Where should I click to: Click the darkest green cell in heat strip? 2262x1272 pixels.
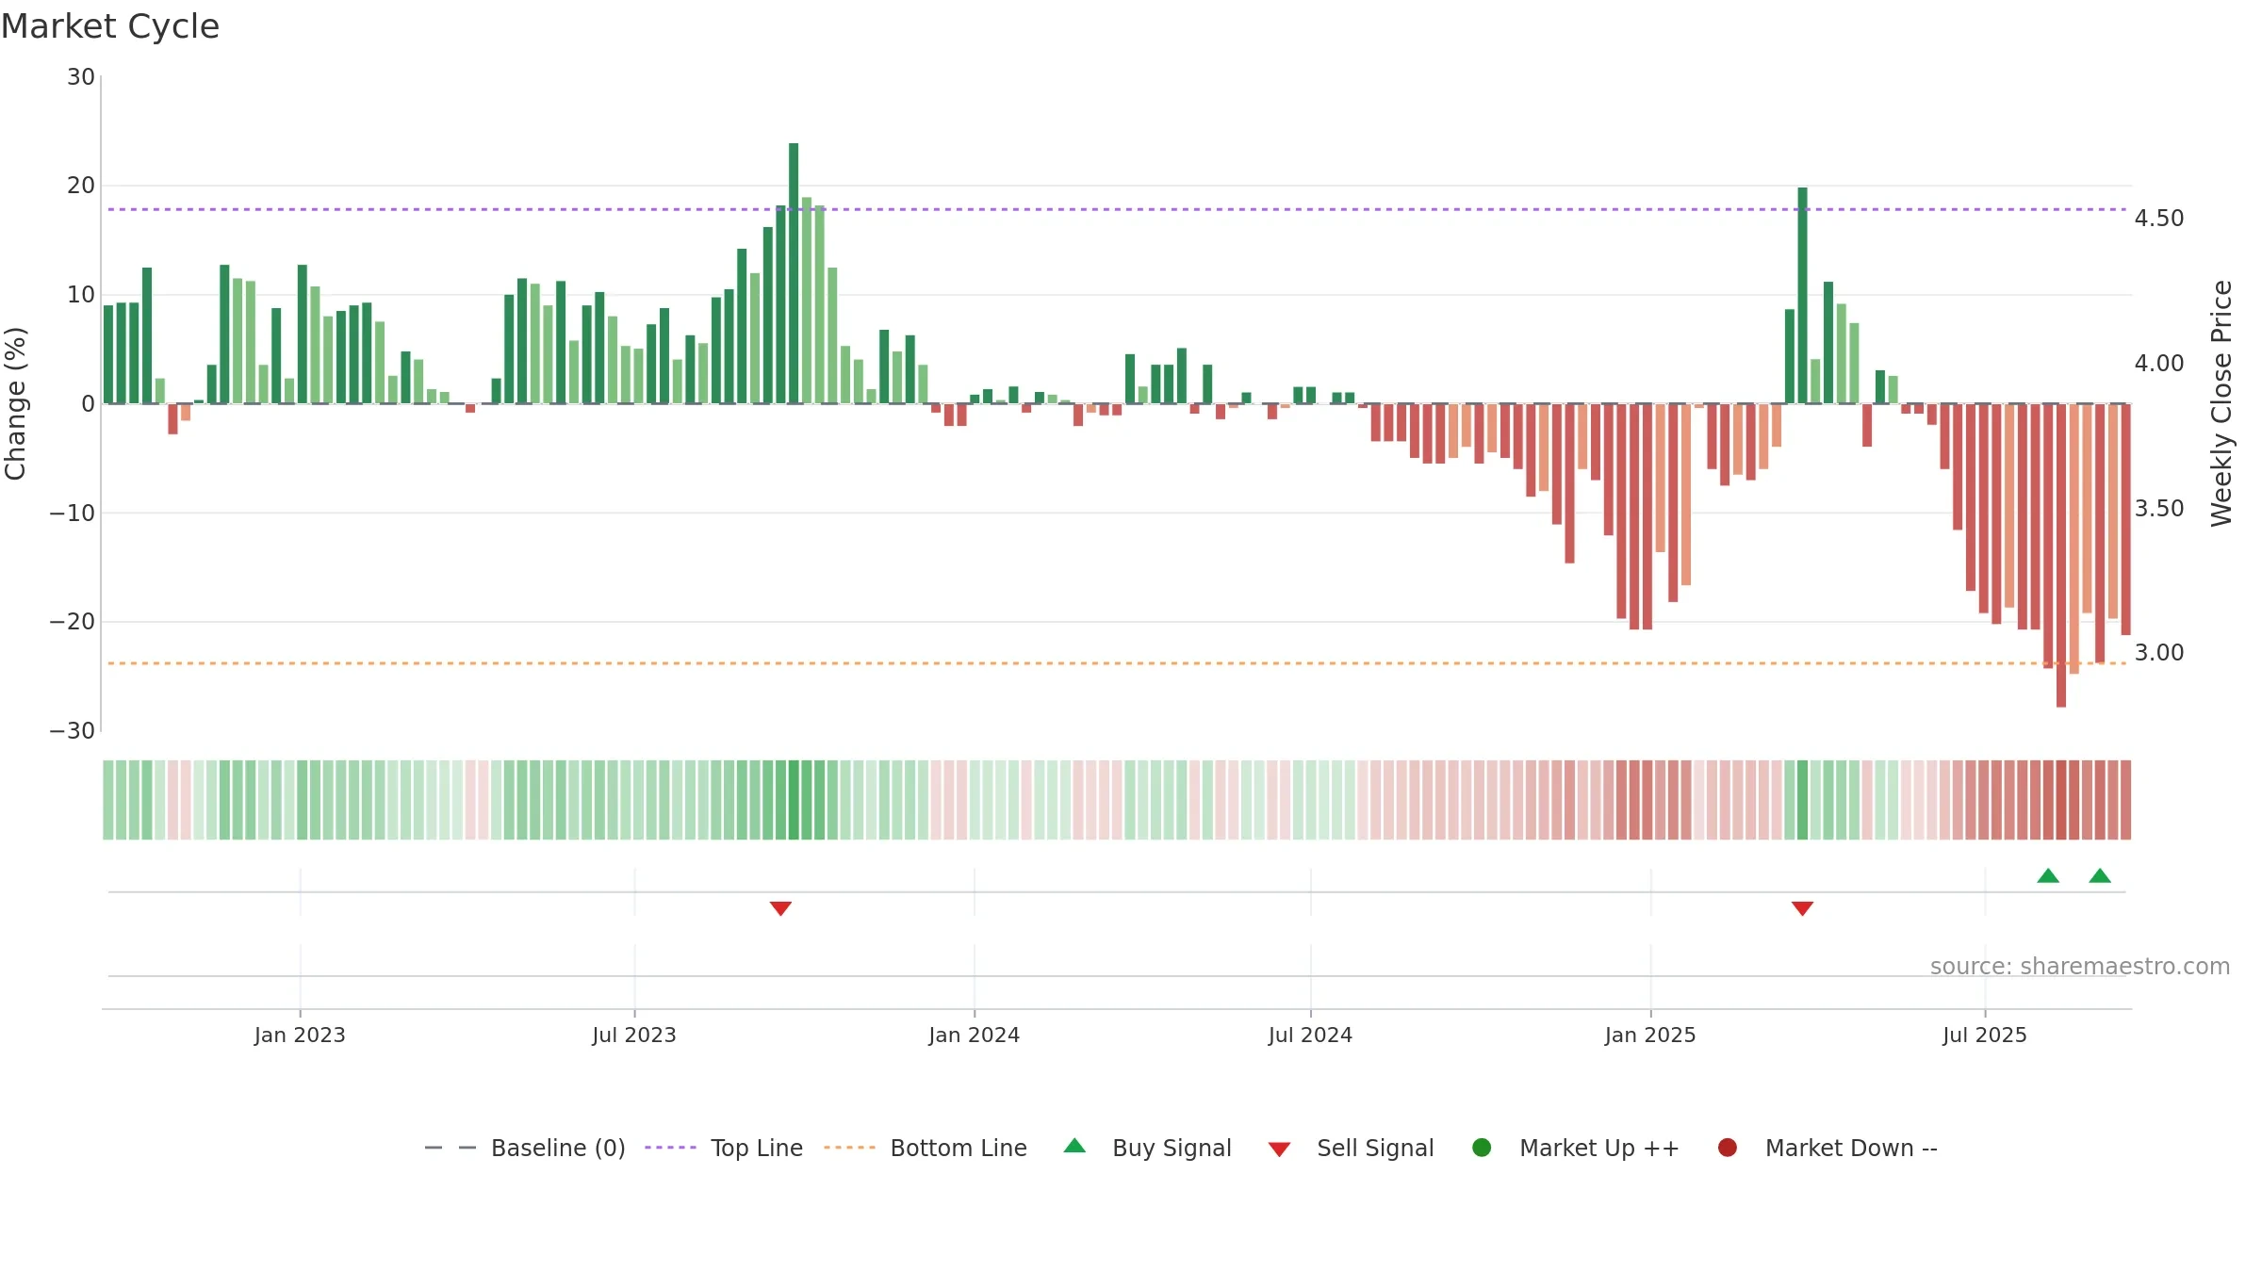(x=794, y=800)
